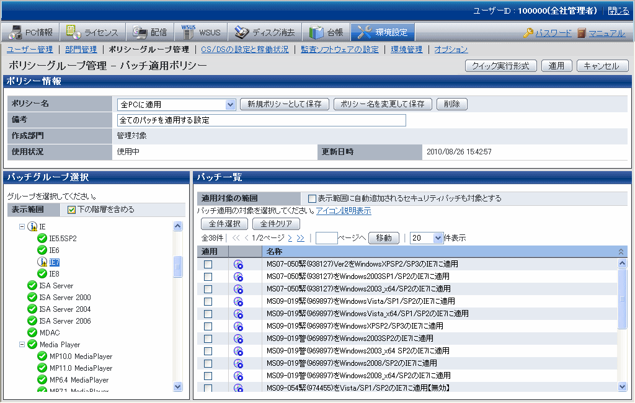Jump to last page arrow
This screenshot has width=635, height=403.
coord(301,238)
